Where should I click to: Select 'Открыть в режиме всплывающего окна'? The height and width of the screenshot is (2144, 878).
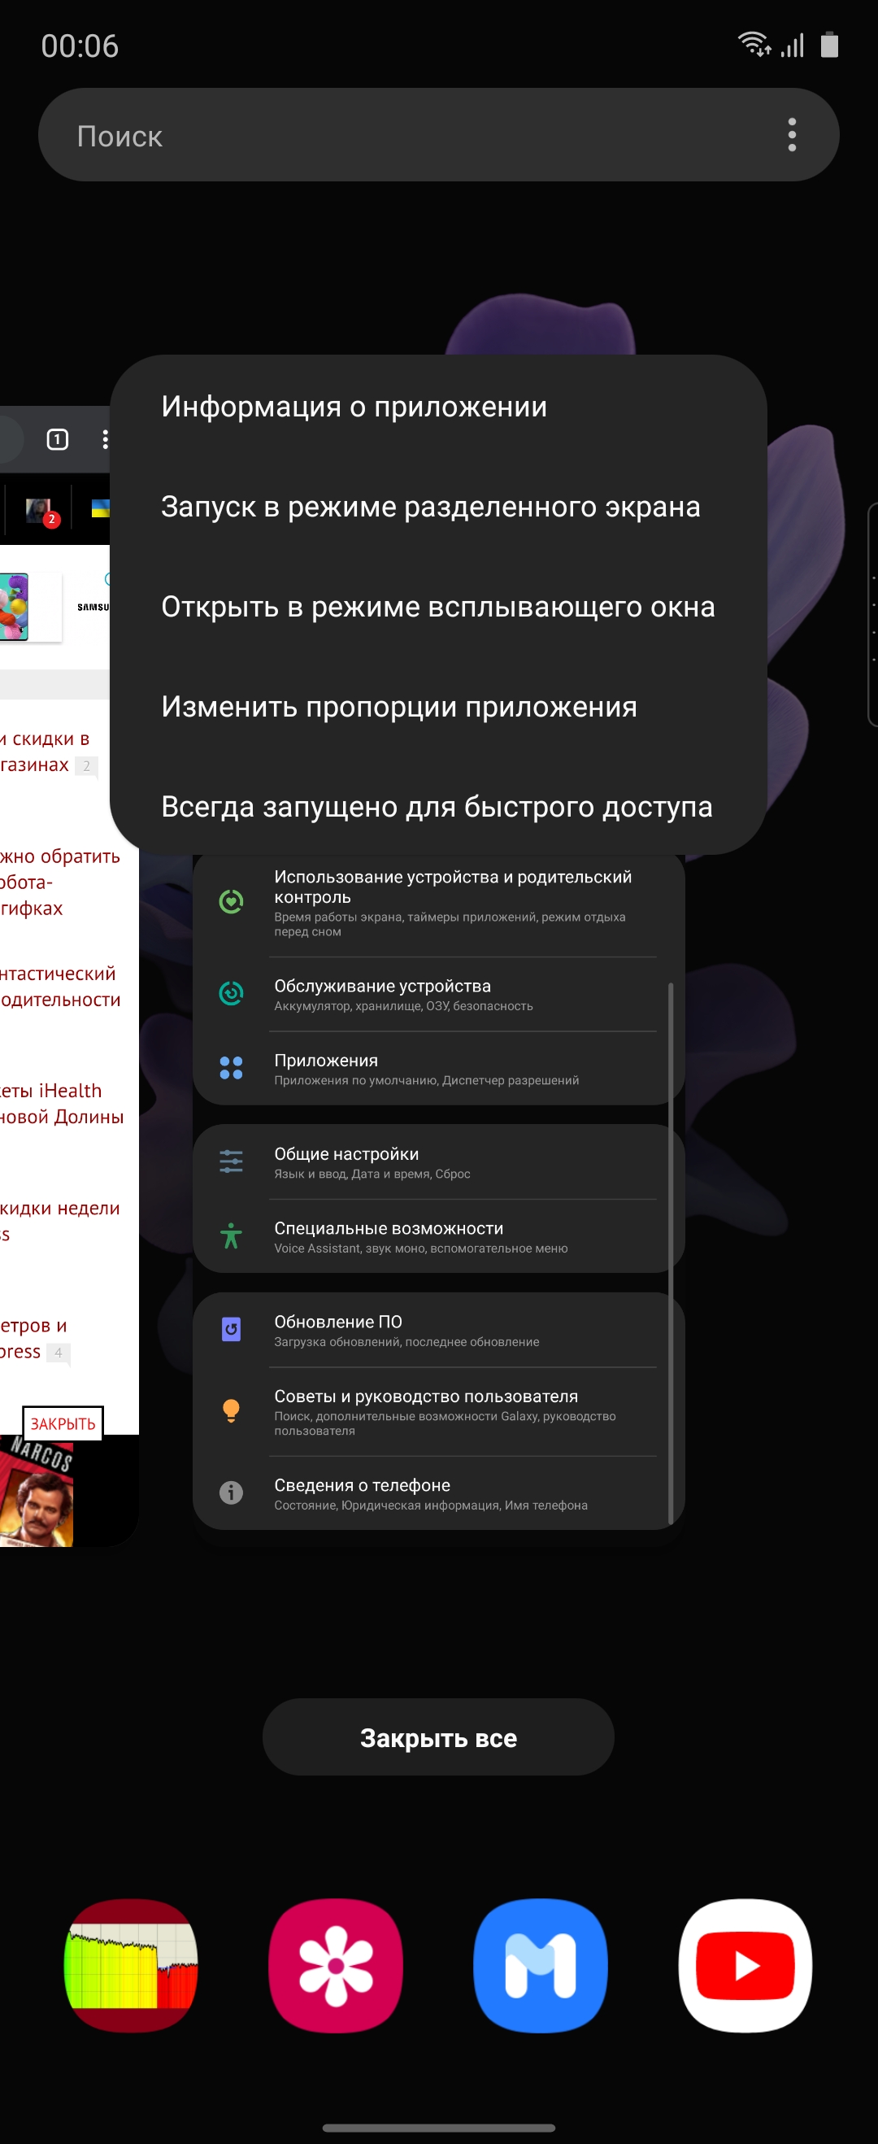pyautogui.click(x=437, y=606)
